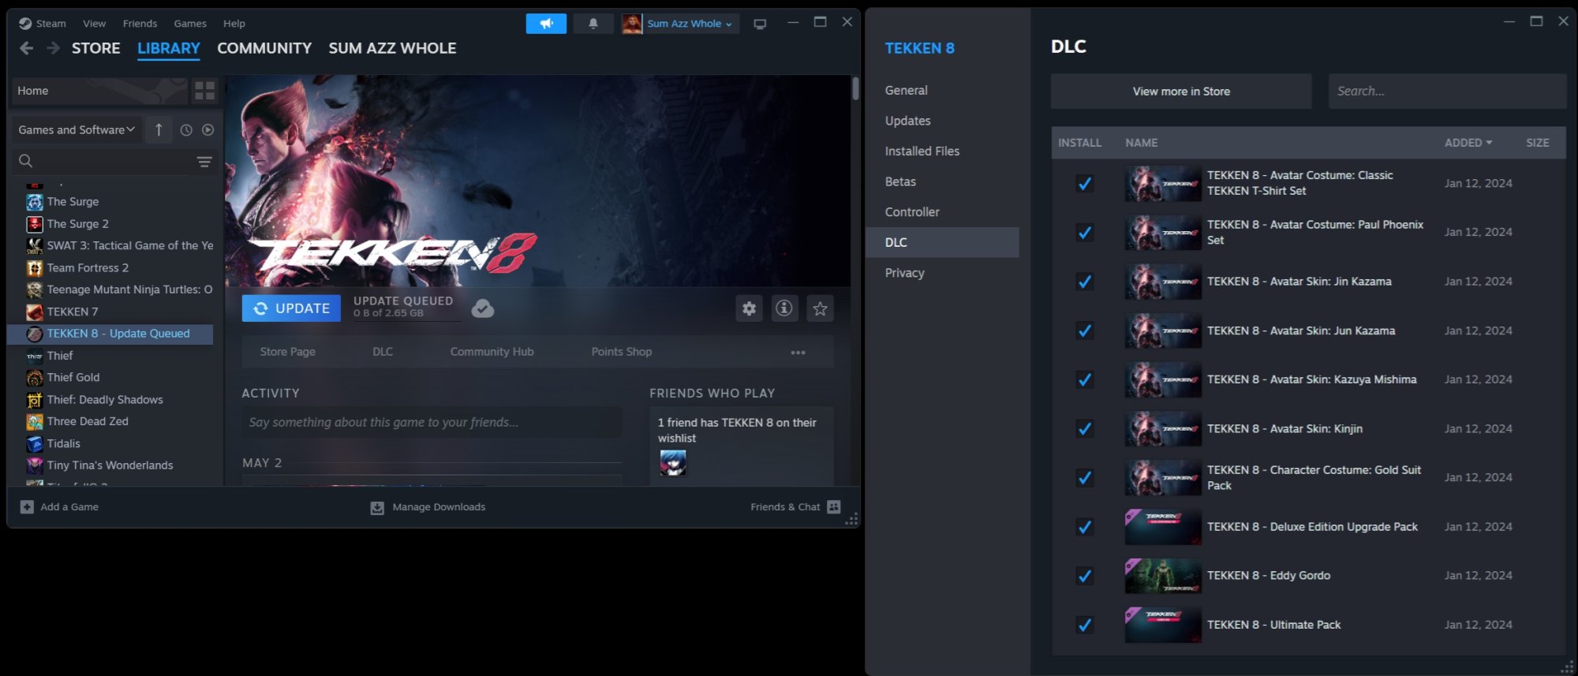The height and width of the screenshot is (676, 1578).
Task: Open library advanced filter options icon
Action: [204, 162]
